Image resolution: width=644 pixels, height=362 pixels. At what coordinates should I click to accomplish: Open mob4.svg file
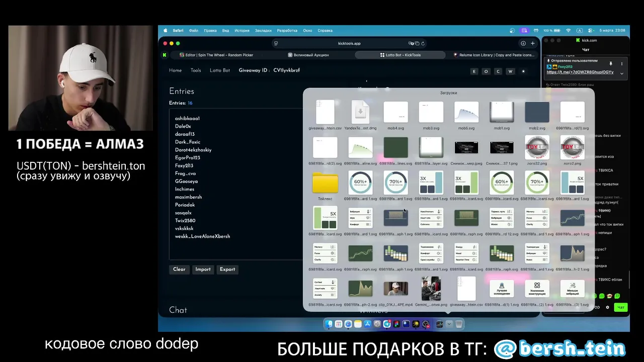395,115
